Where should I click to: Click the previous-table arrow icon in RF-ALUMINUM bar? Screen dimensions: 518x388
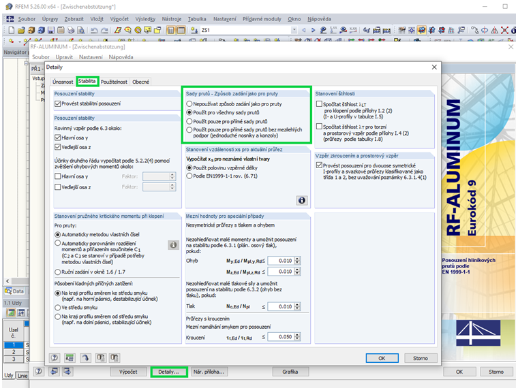54,372
